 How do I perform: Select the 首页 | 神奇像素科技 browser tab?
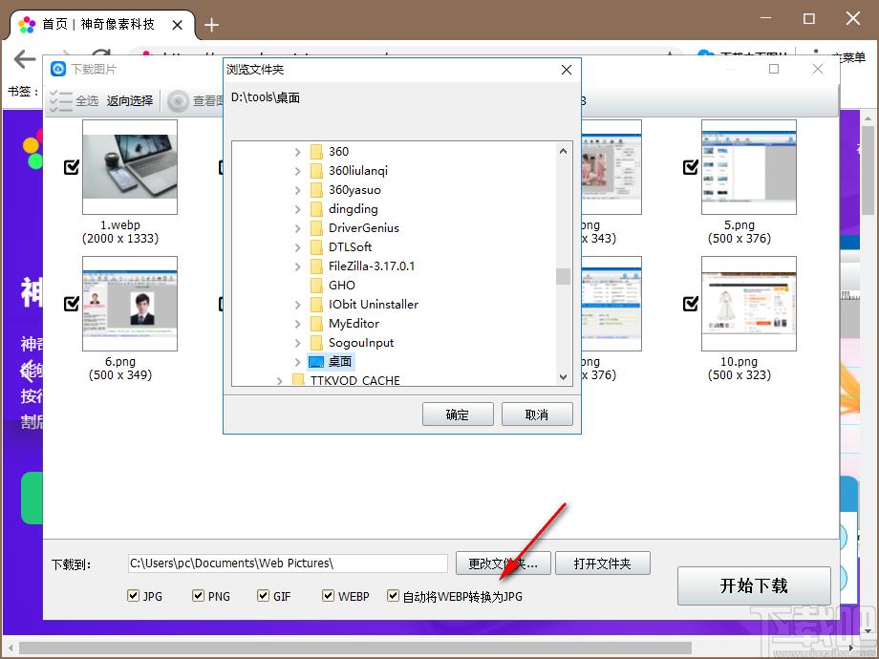click(102, 25)
